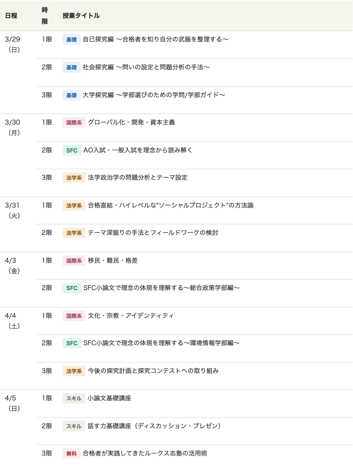353x471 pixels.
Task: Open the SFC小論文 総合政策学部編 class title
Action: (161, 288)
